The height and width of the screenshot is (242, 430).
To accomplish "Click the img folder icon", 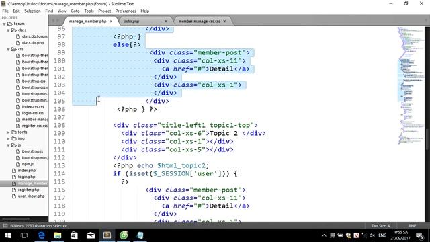I will (x=14, y=139).
